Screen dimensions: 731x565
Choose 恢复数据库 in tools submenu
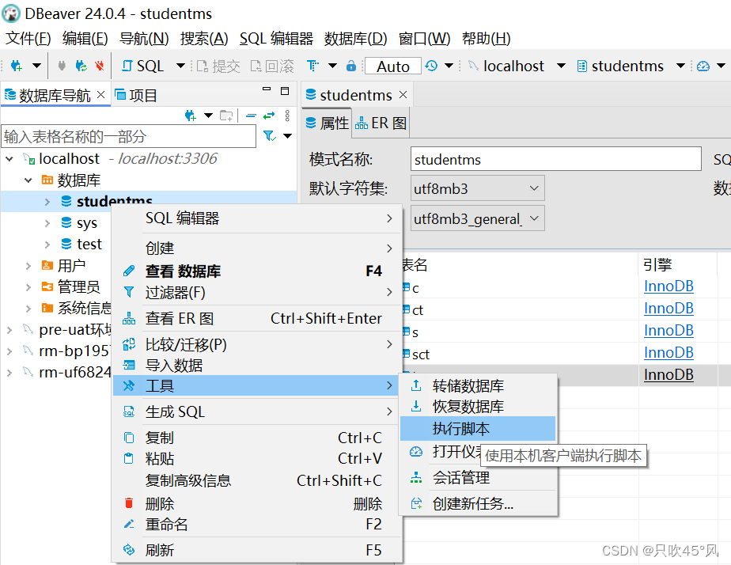click(x=478, y=407)
